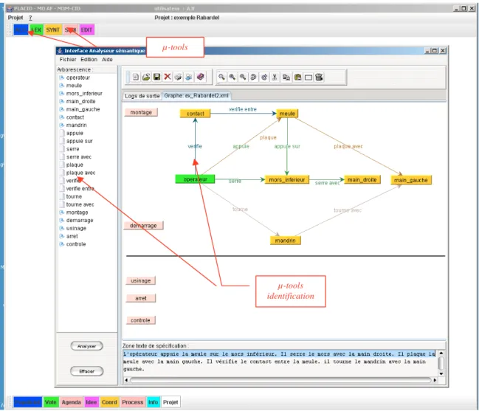Select the mandrin graph node
The height and width of the screenshot is (411, 479).
click(286, 241)
